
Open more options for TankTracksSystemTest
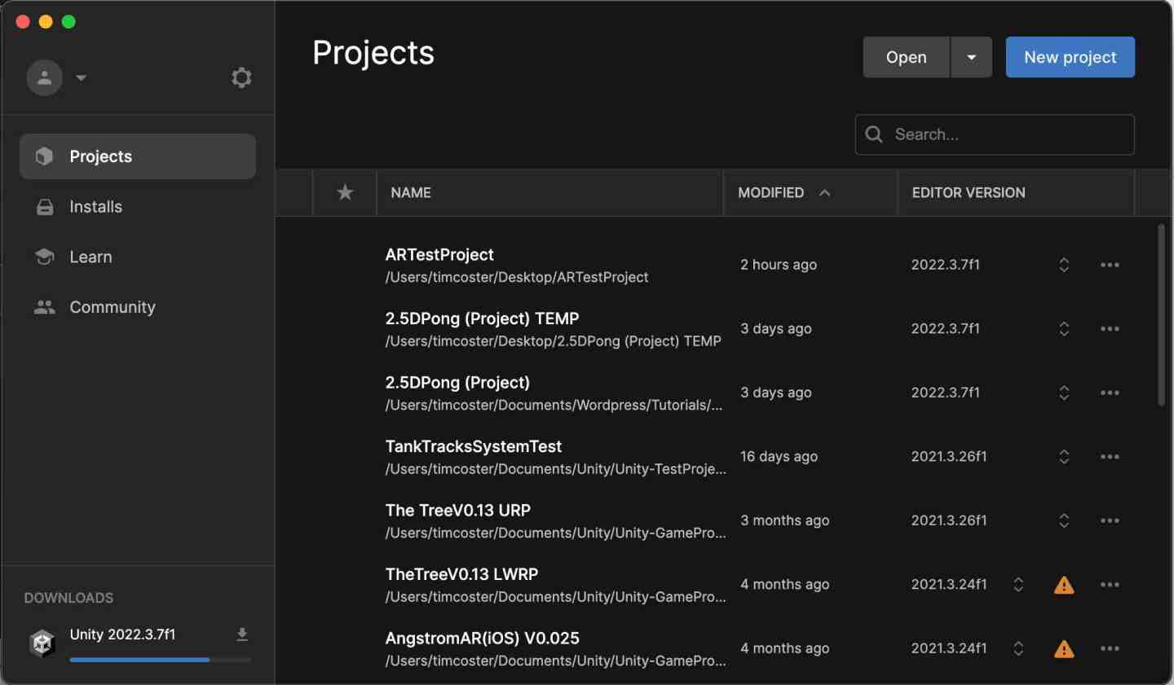1110,457
